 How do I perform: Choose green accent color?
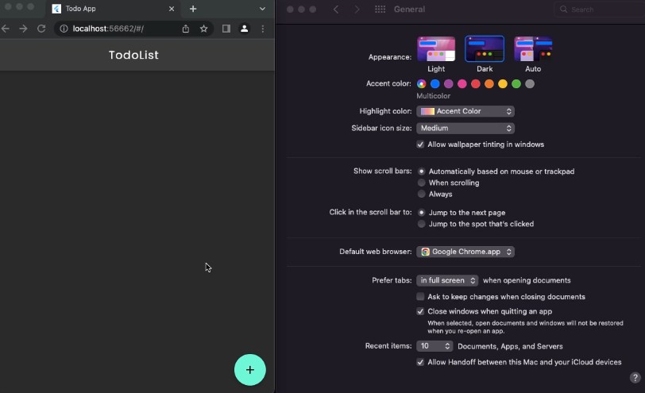click(516, 84)
